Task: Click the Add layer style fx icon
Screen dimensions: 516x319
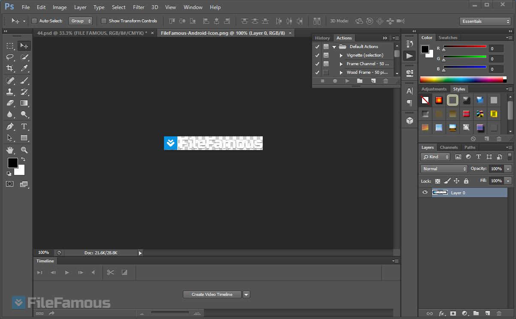Action: pyautogui.click(x=442, y=313)
